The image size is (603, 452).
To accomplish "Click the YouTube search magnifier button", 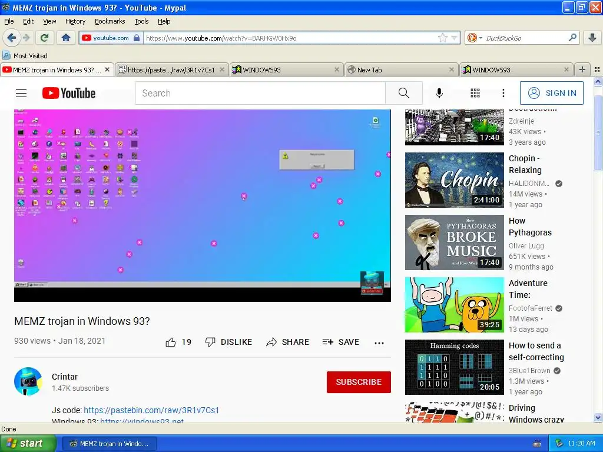I will [404, 93].
